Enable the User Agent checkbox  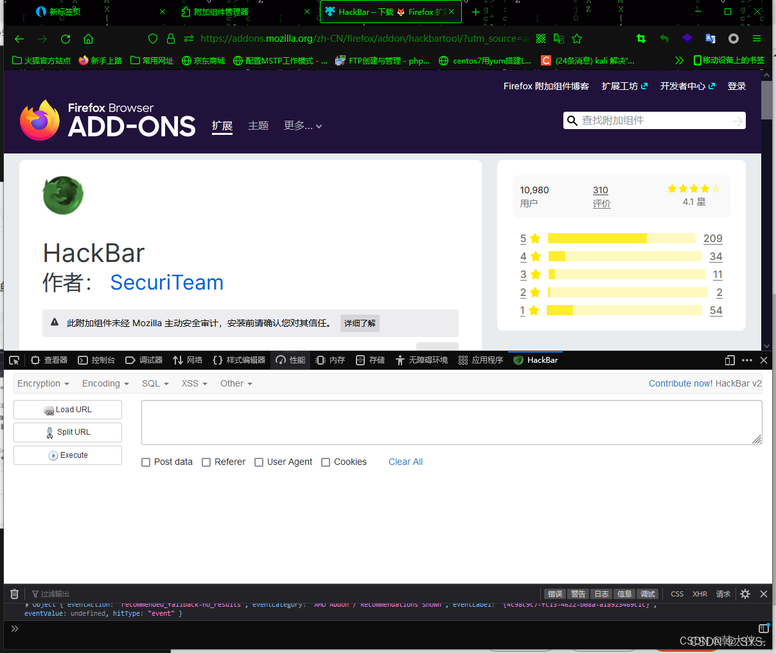[259, 462]
